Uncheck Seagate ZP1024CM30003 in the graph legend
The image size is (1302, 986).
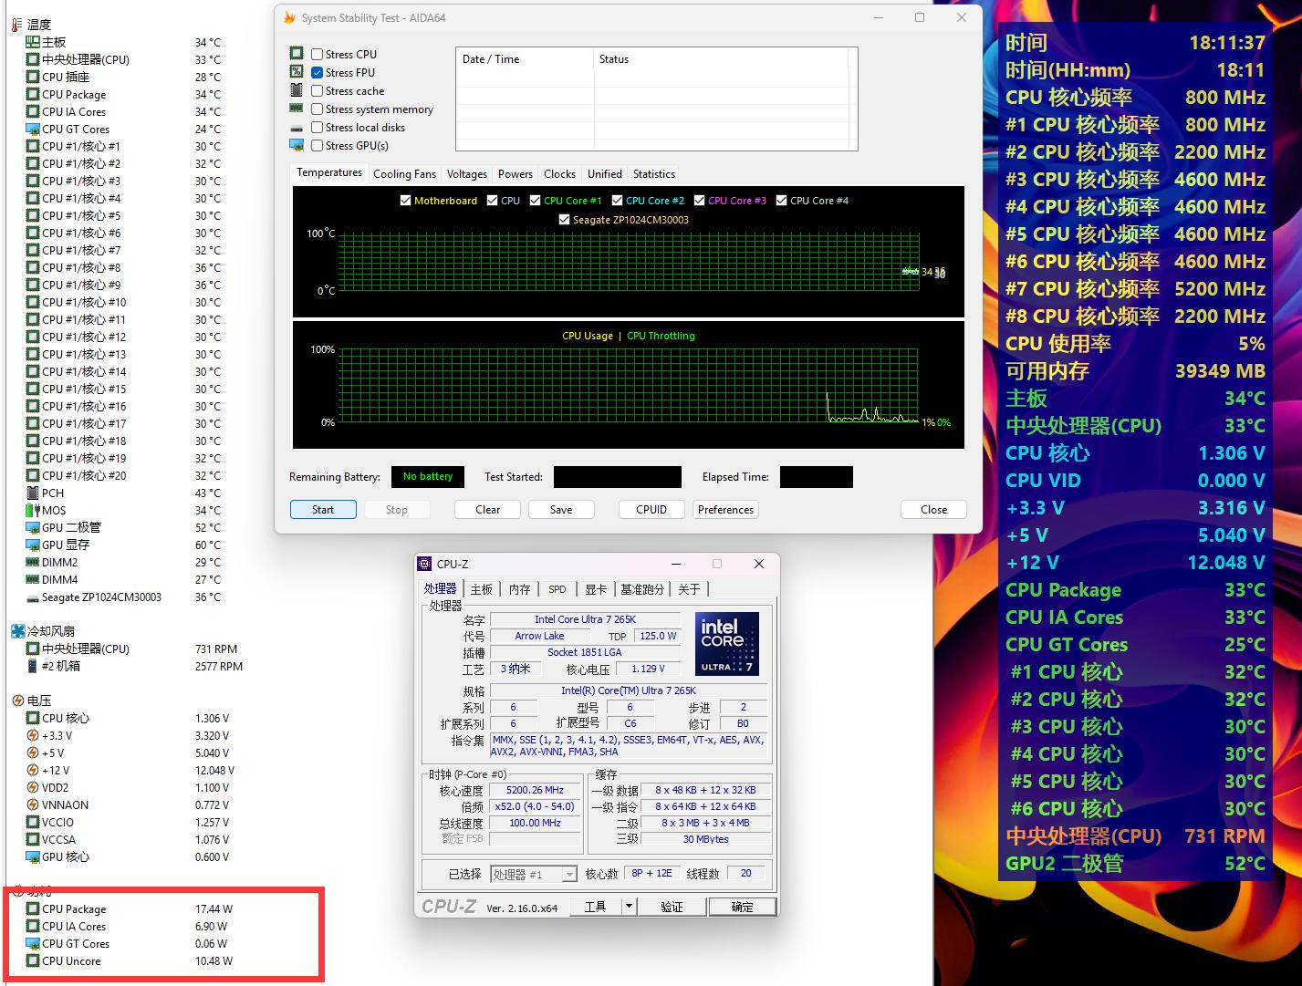564,220
